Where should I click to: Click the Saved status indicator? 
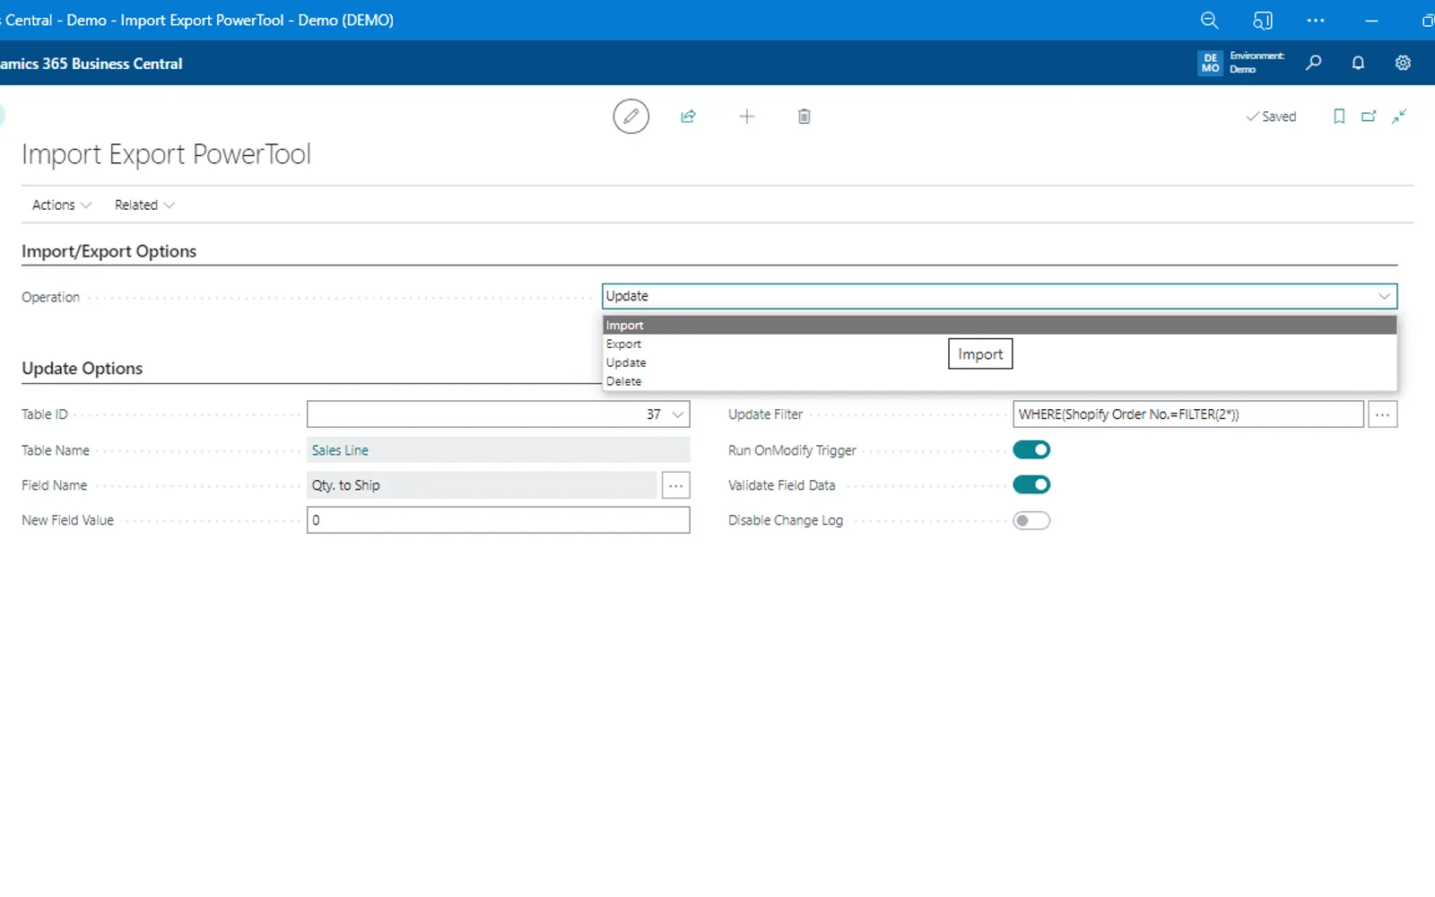coord(1271,117)
